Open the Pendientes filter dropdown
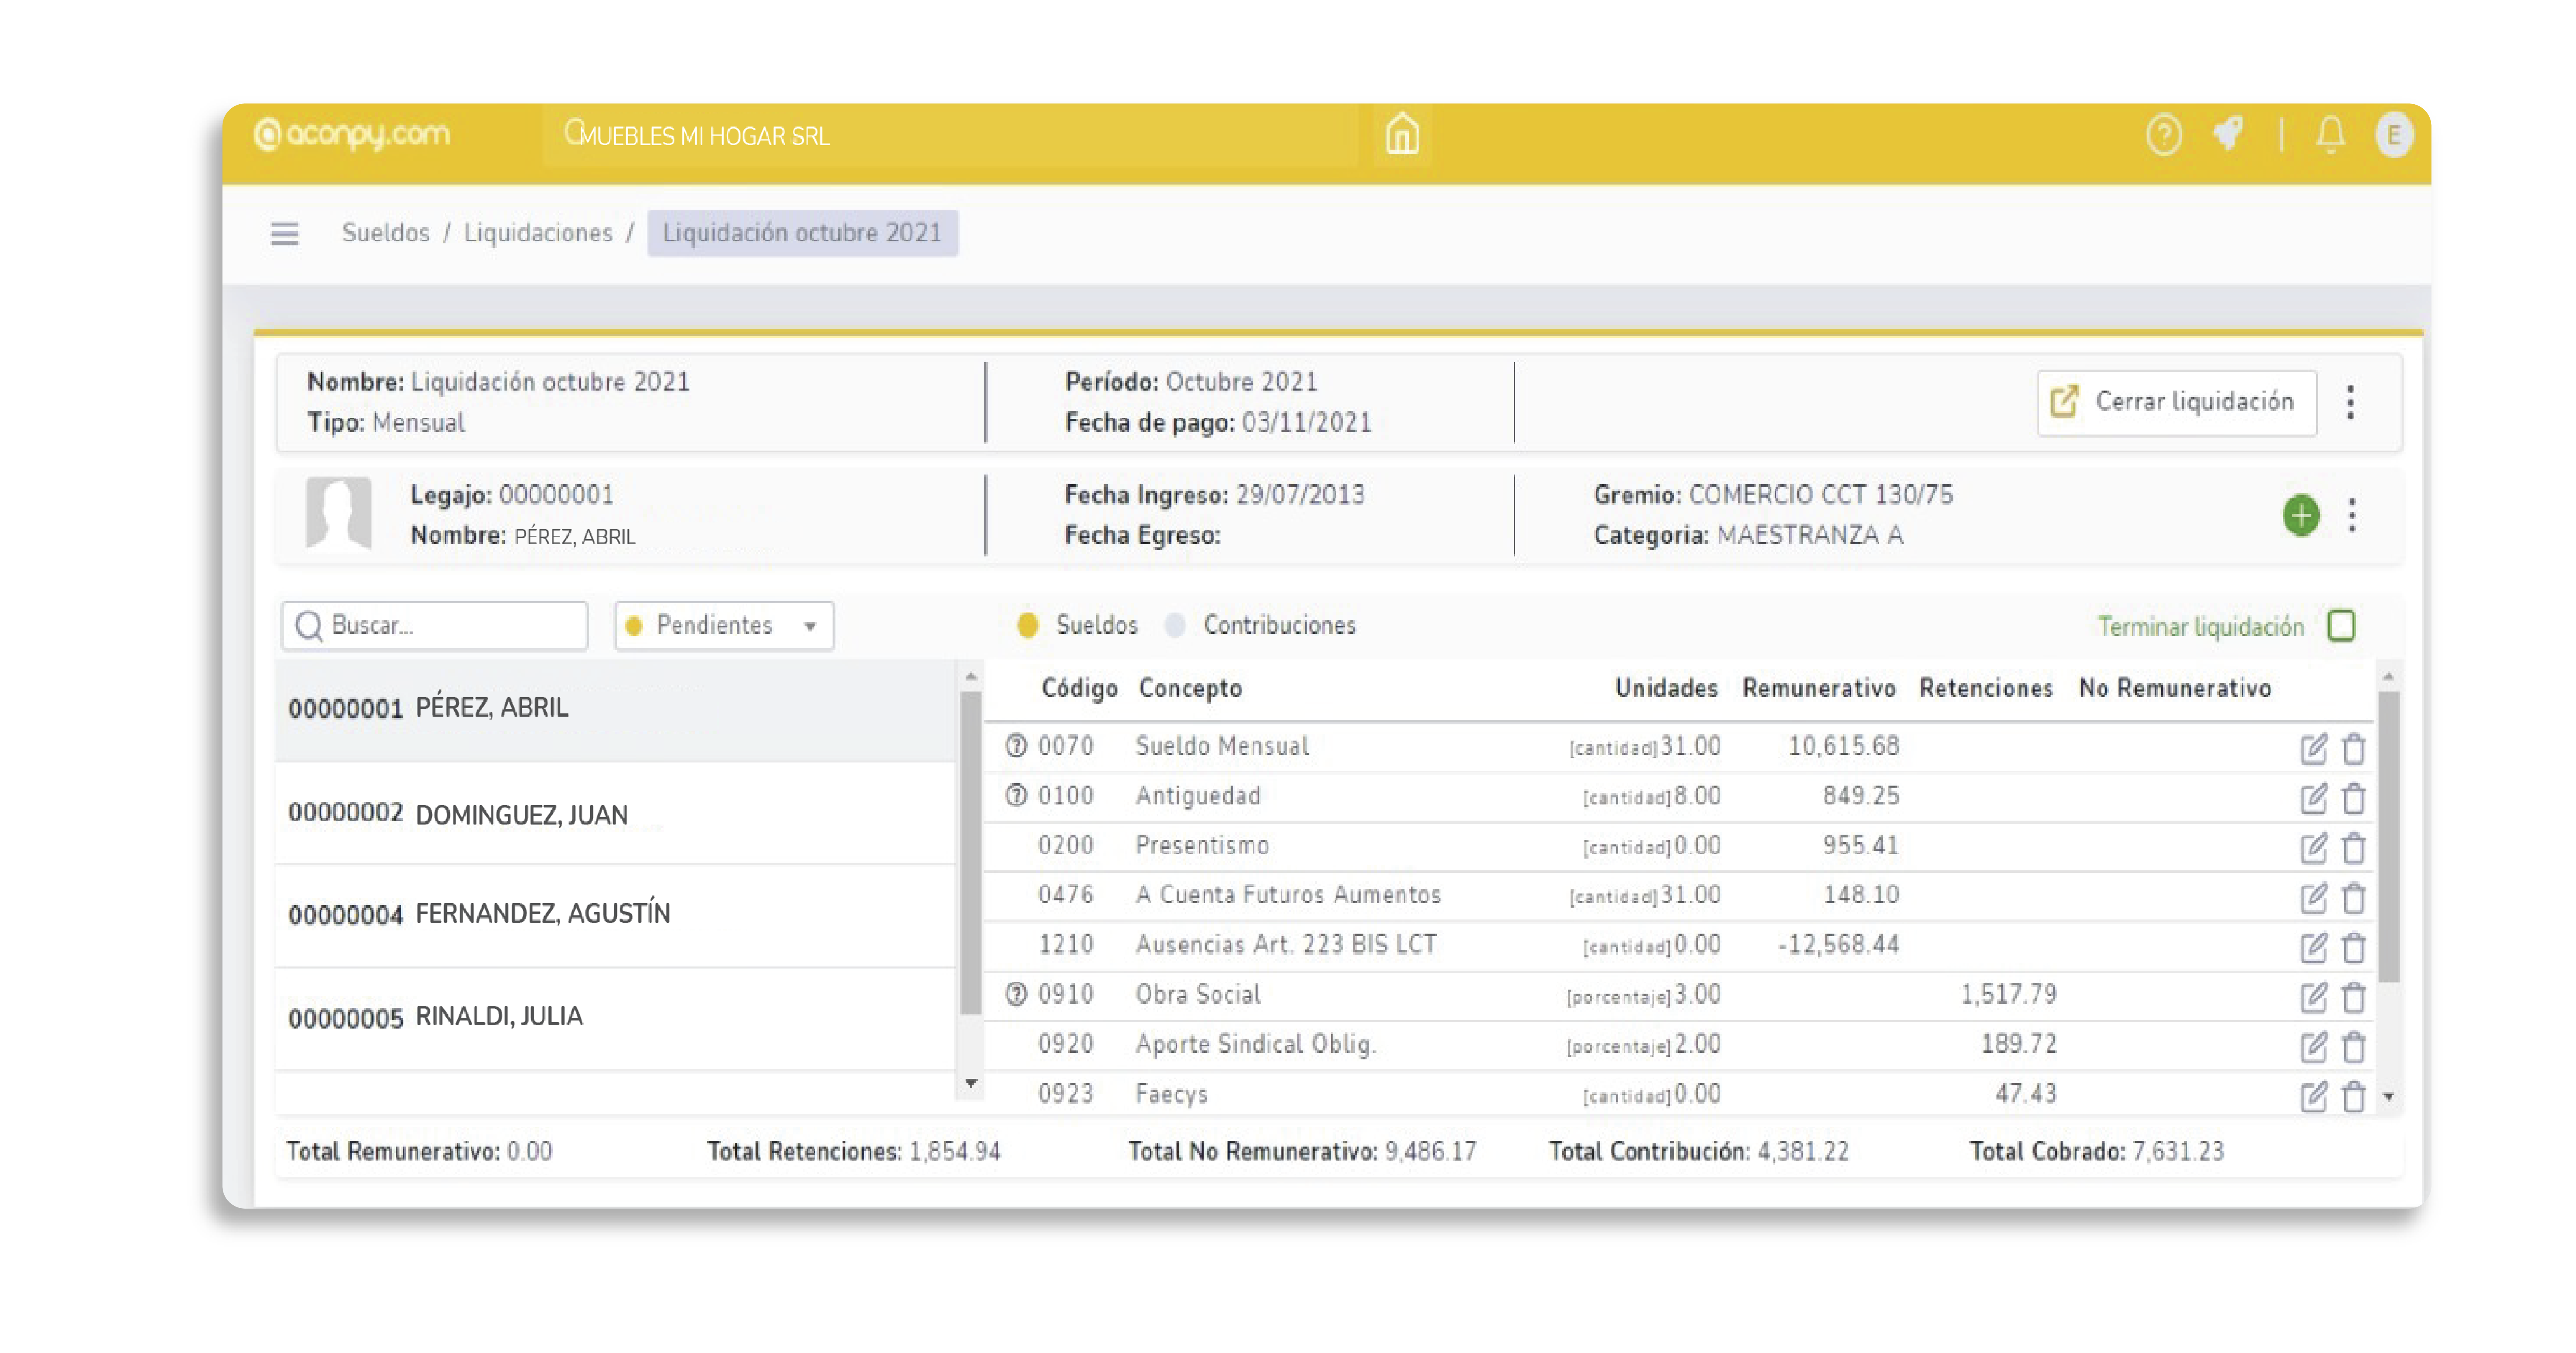This screenshot has height=1353, width=2576. point(724,626)
